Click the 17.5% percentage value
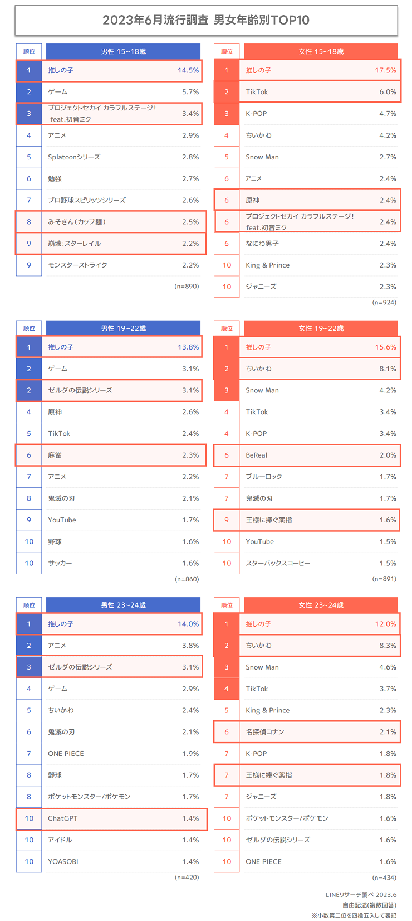The width and height of the screenshot is (412, 921). point(385,70)
